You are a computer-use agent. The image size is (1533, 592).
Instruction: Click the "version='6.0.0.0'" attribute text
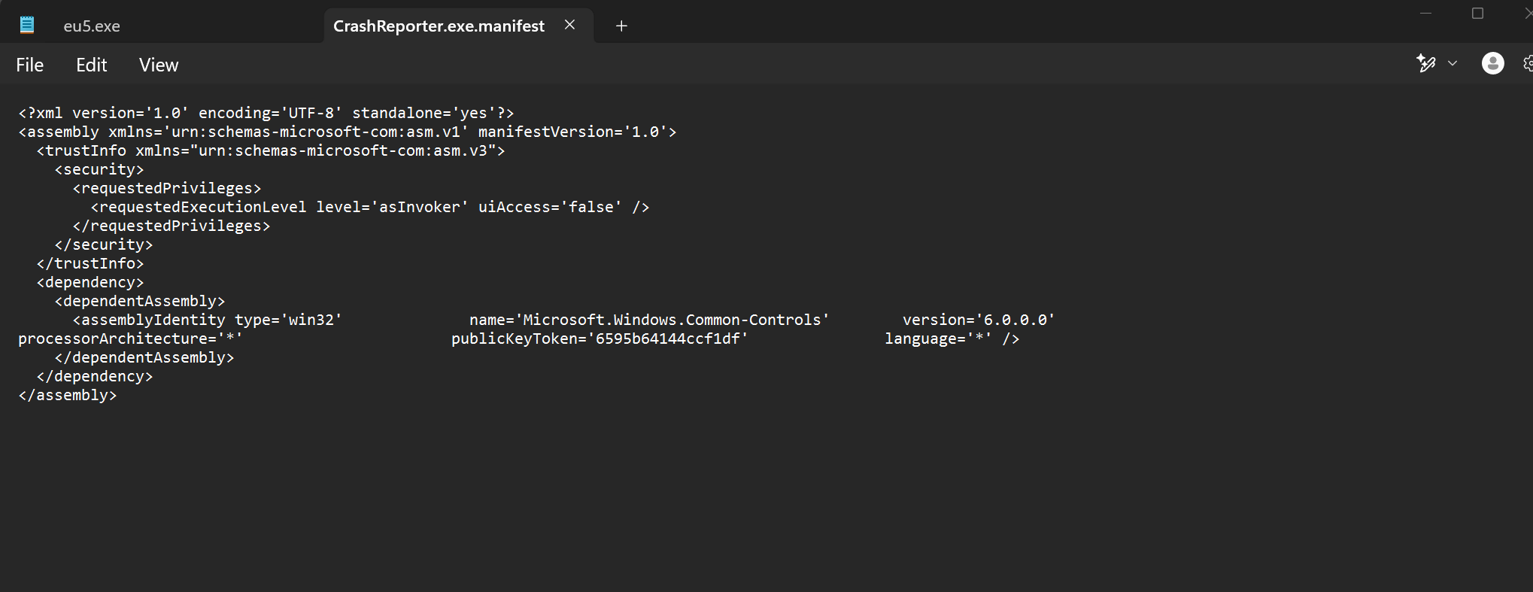(979, 320)
